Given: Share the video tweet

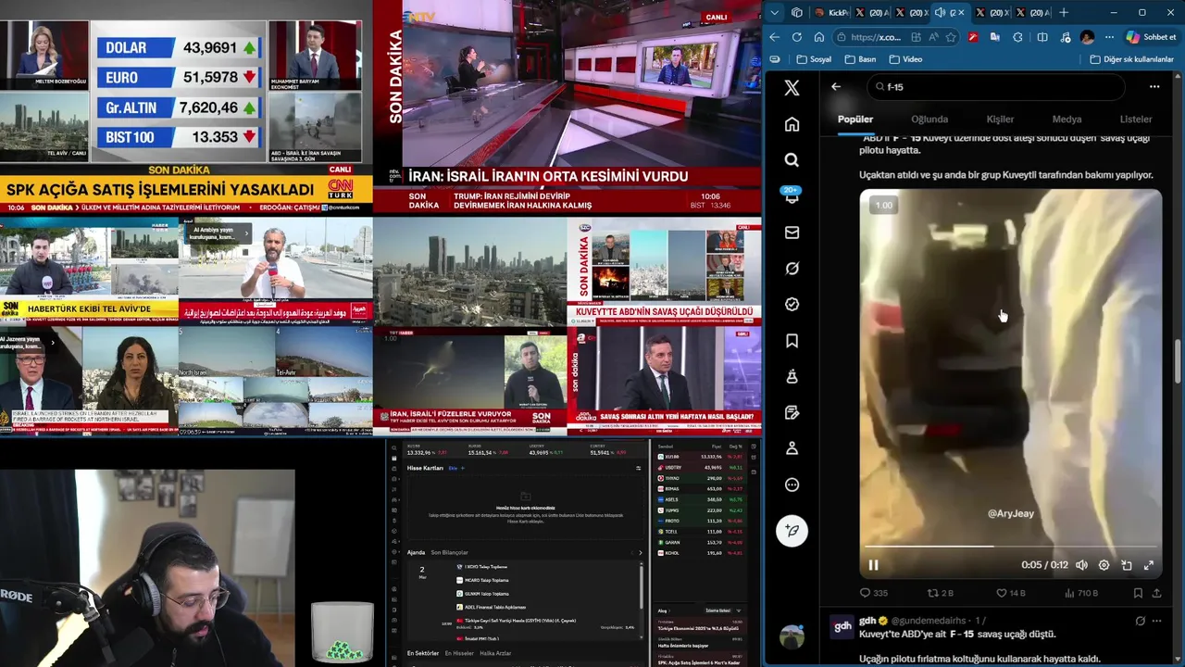Looking at the screenshot, I should [x=1157, y=593].
